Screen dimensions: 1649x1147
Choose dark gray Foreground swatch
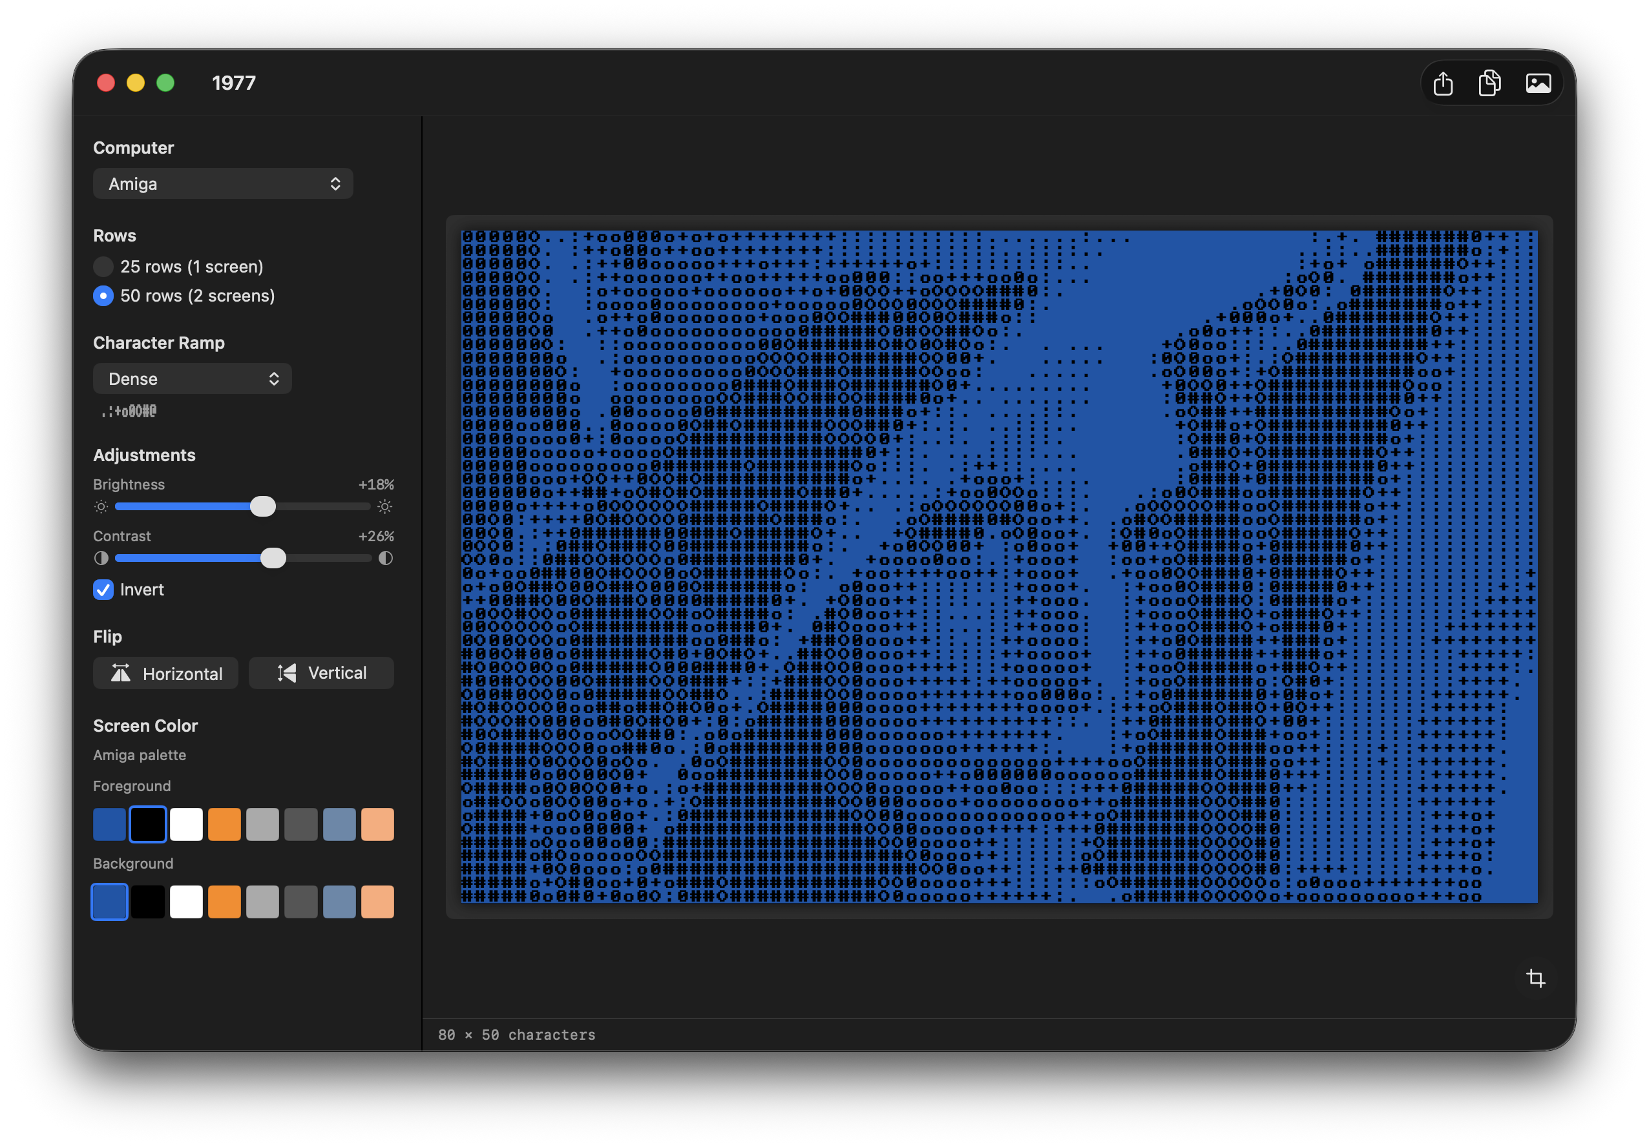301,824
